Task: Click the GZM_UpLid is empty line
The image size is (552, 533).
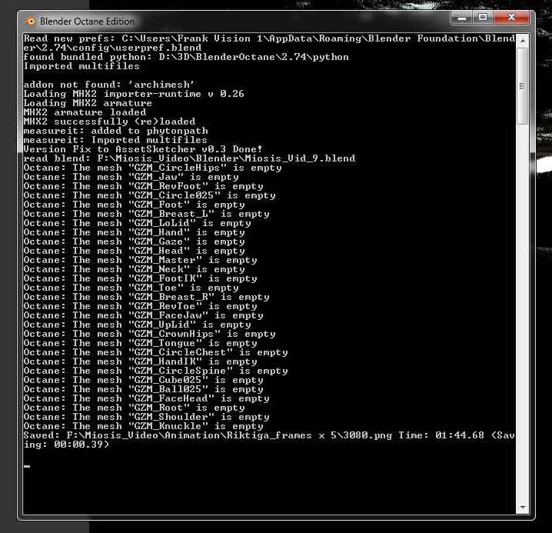Action: 137,325
